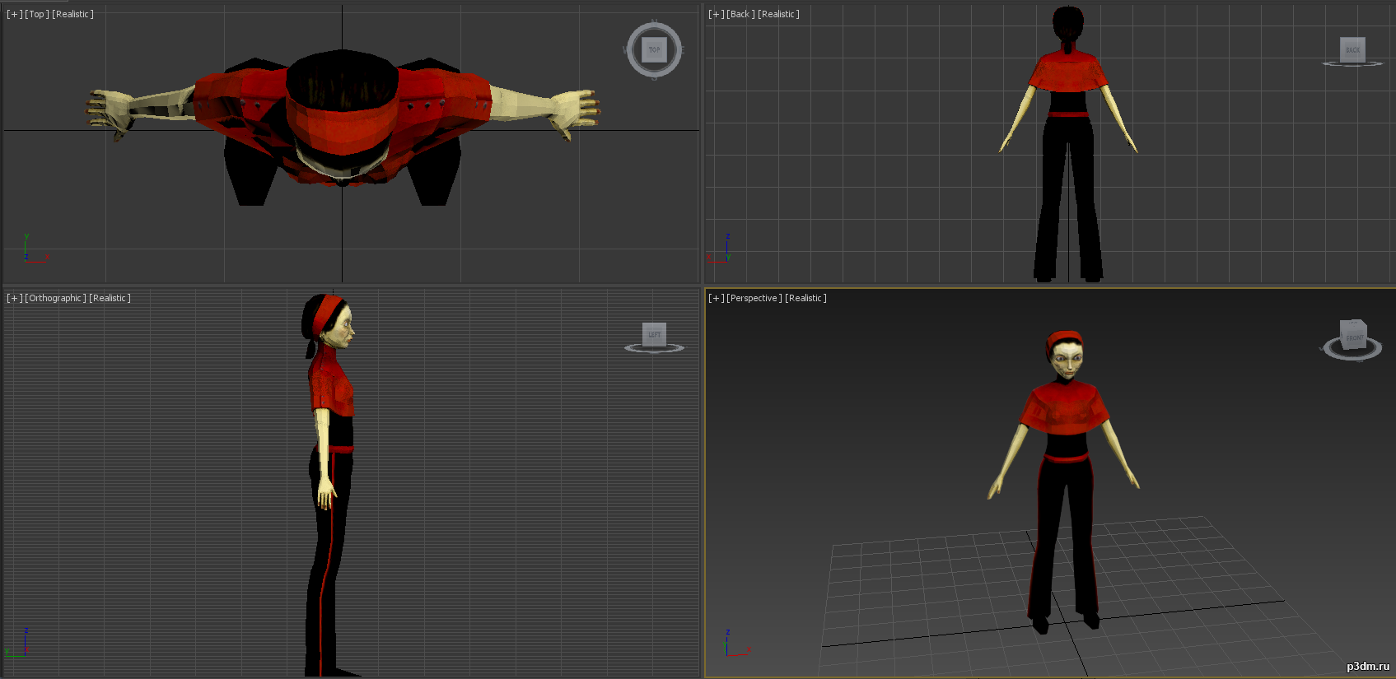Image resolution: width=1396 pixels, height=679 pixels.
Task: Click the LEFT face of the ViewCube
Action: [x=654, y=333]
